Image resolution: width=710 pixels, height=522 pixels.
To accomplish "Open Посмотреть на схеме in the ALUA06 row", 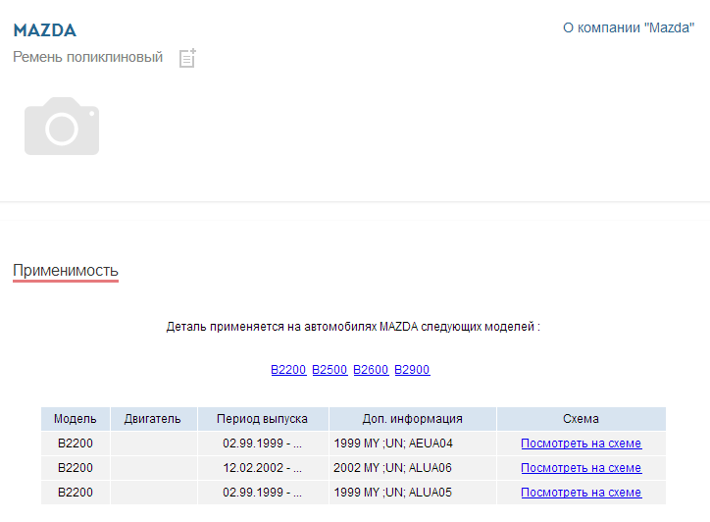I will point(581,468).
